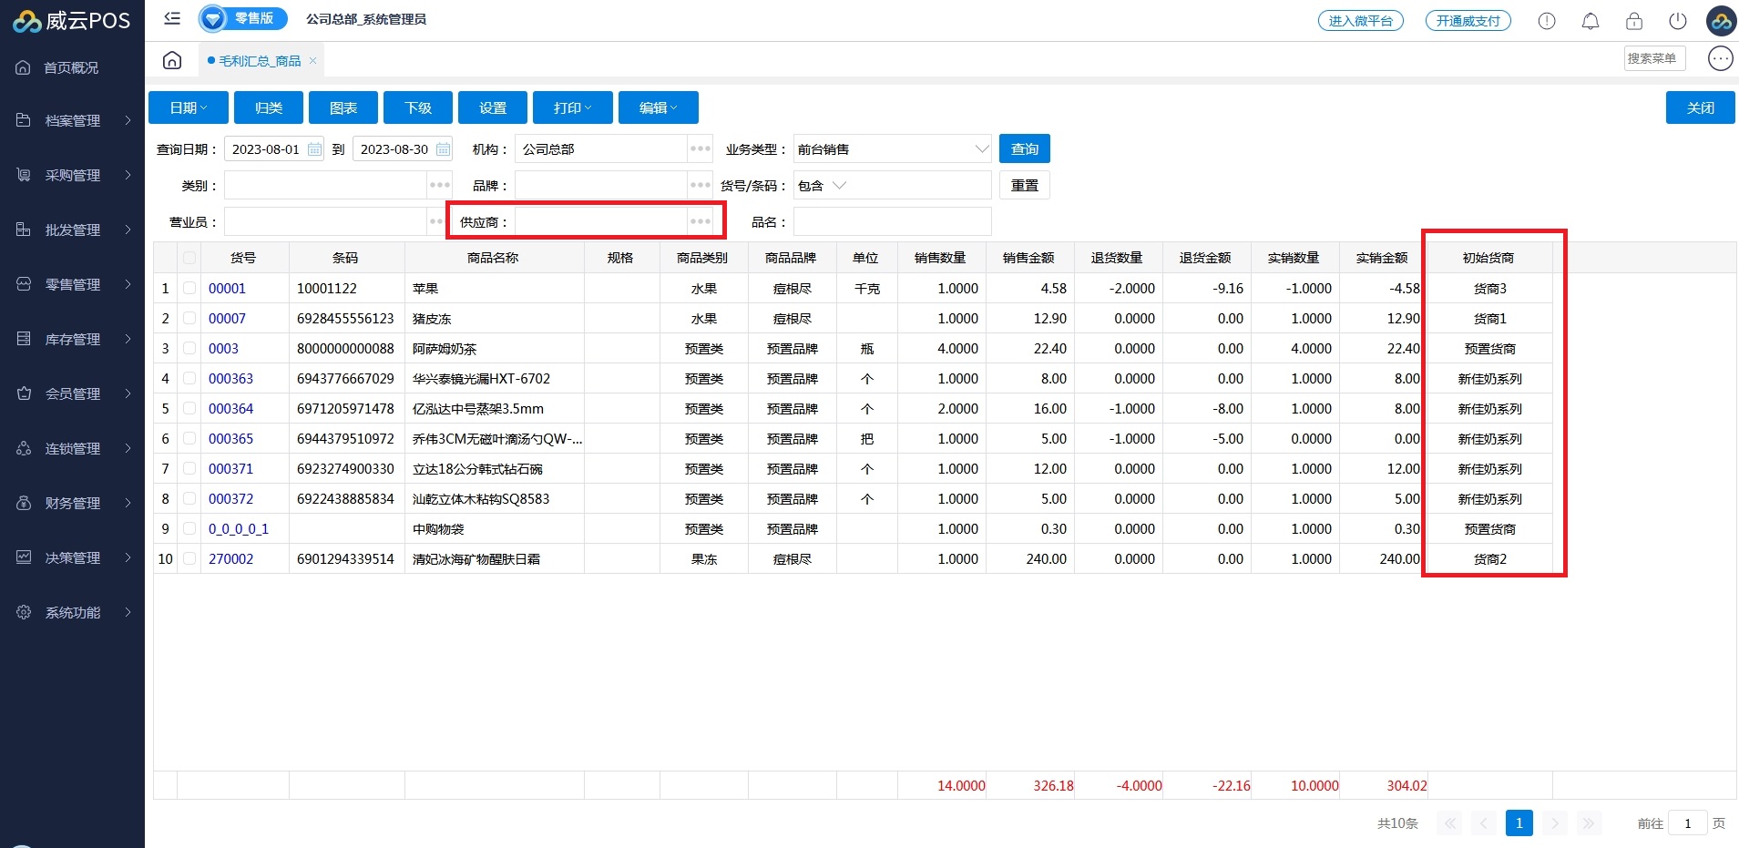Open the 业务类型 dropdown
The height and width of the screenshot is (848, 1739).
891,149
